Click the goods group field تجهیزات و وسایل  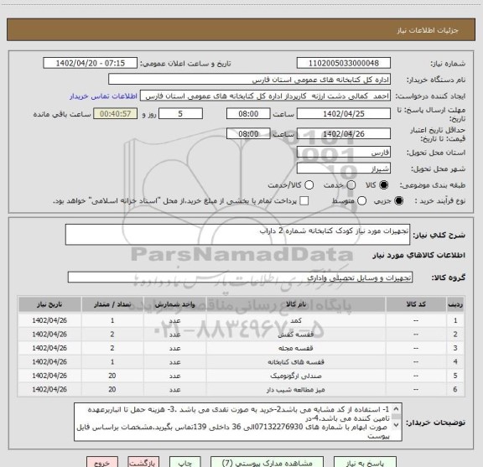240,278
